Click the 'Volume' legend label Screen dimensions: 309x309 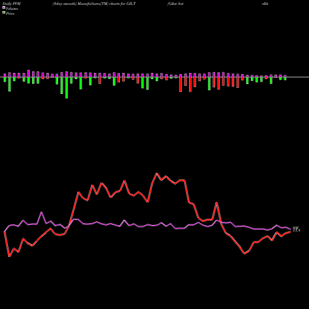(x=12, y=9)
